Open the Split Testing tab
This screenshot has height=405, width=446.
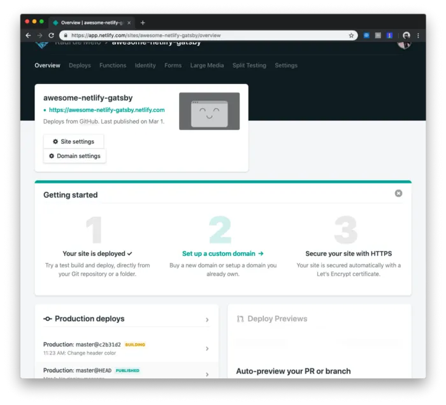pyautogui.click(x=249, y=66)
